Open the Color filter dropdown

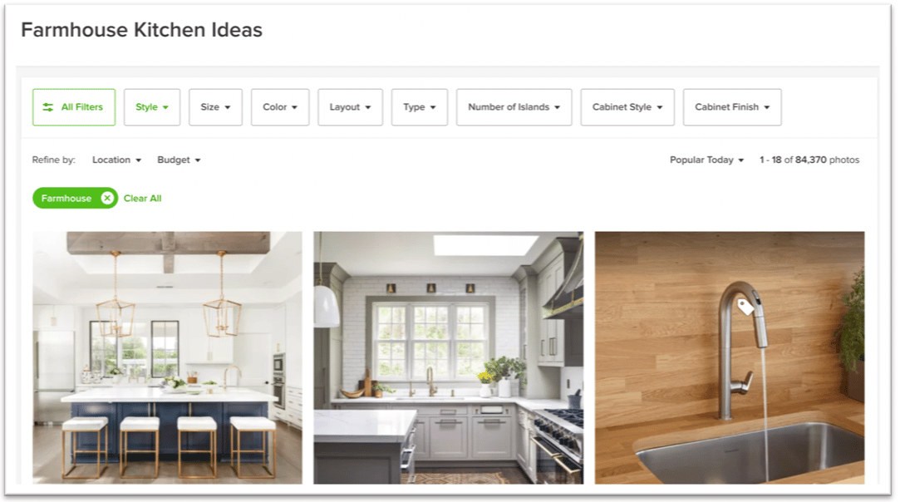click(280, 107)
